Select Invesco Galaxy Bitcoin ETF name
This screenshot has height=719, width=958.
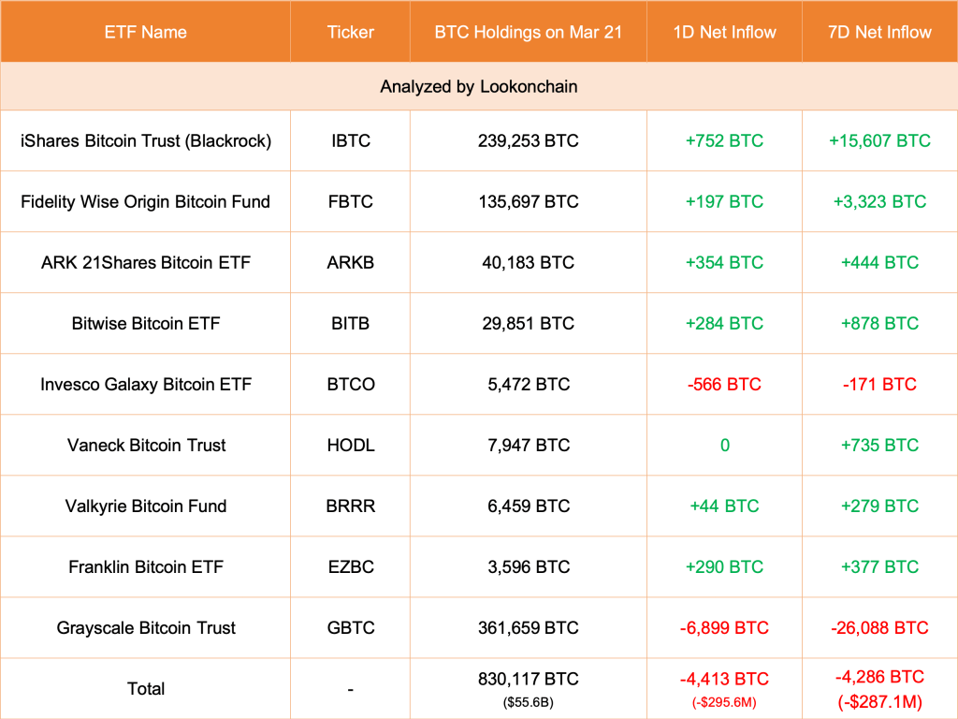(x=145, y=385)
